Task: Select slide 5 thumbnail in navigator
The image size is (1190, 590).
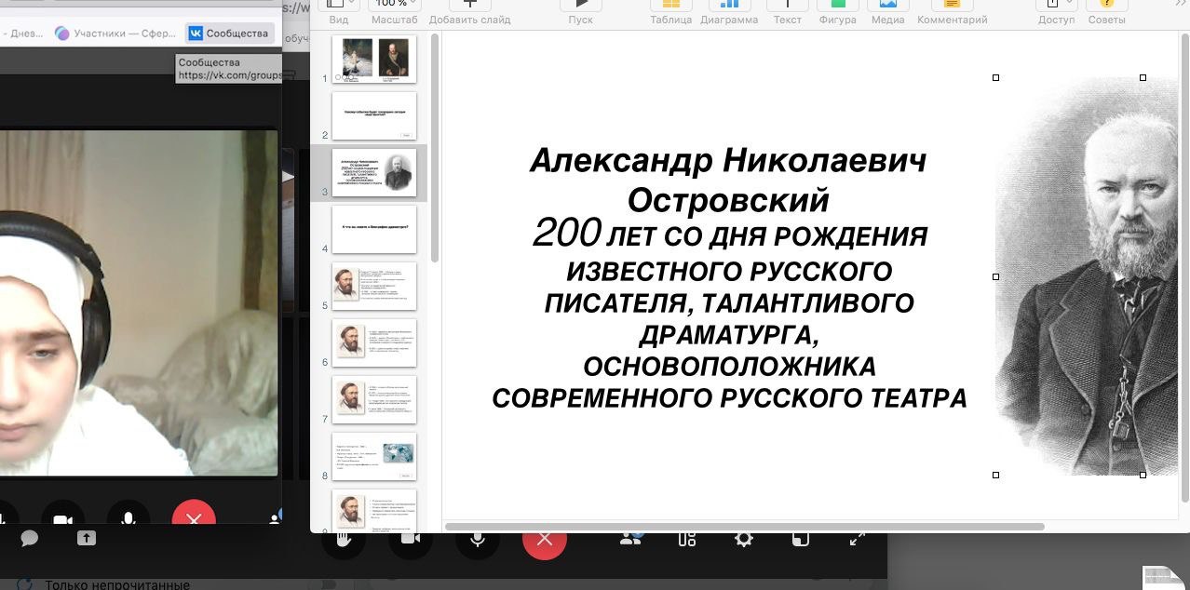Action: 374,287
